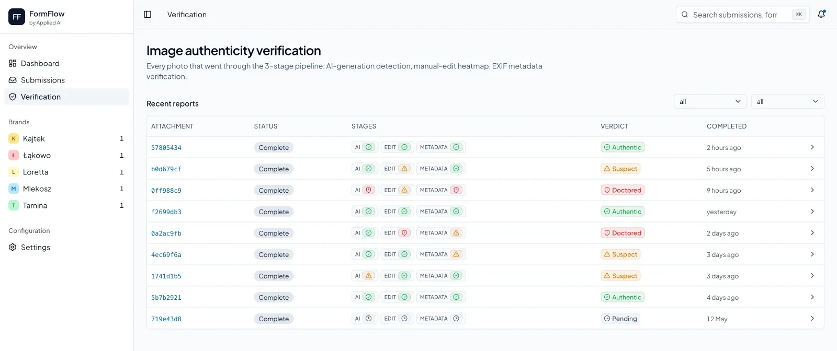This screenshot has height=351, width=837.
Task: Click AI stage check for 57805434
Action: 369,147
